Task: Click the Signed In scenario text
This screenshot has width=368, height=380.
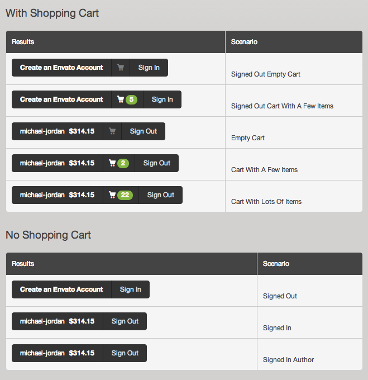Action: click(x=277, y=328)
